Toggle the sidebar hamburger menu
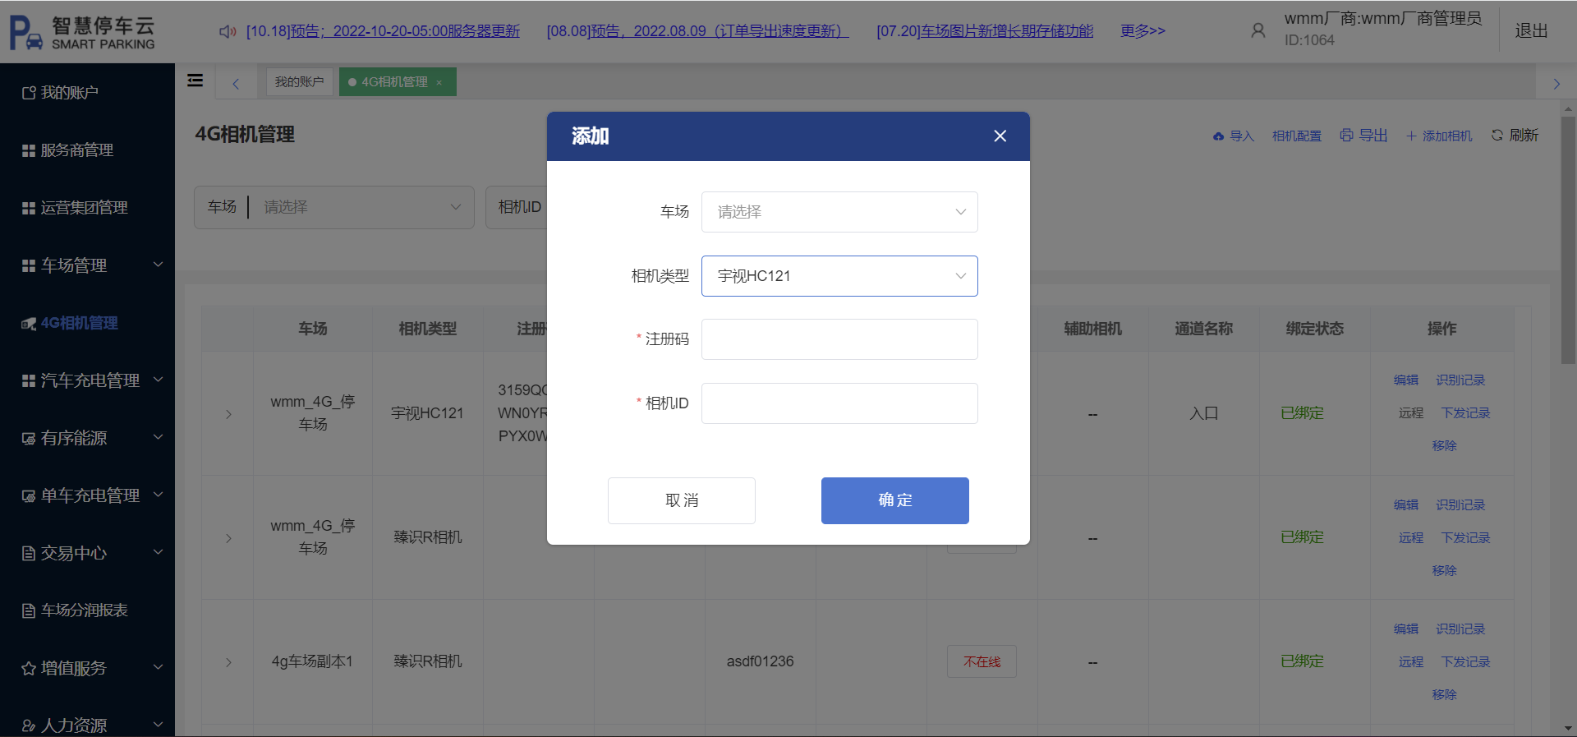Viewport: 1577px width, 737px height. 195,81
